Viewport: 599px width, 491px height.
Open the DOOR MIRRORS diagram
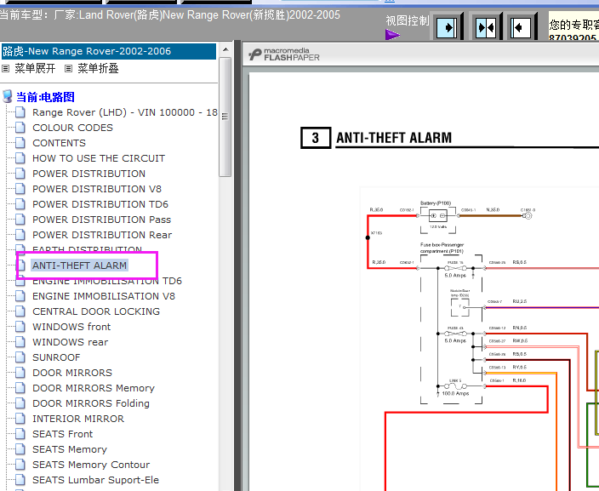tap(72, 373)
